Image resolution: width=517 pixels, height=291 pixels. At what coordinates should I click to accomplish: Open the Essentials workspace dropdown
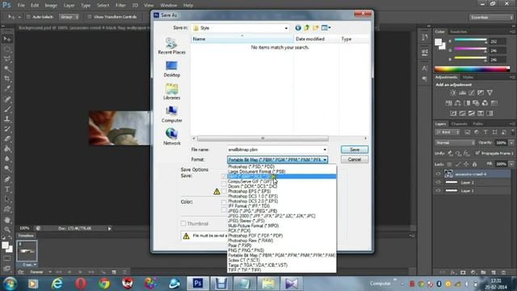tap(491, 17)
